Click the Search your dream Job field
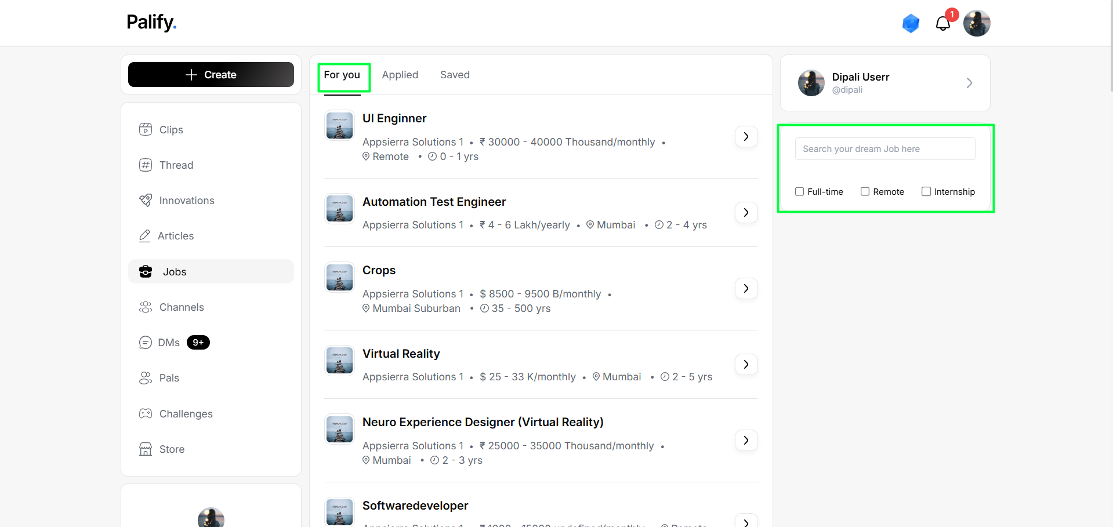This screenshot has height=527, width=1113. tap(885, 148)
